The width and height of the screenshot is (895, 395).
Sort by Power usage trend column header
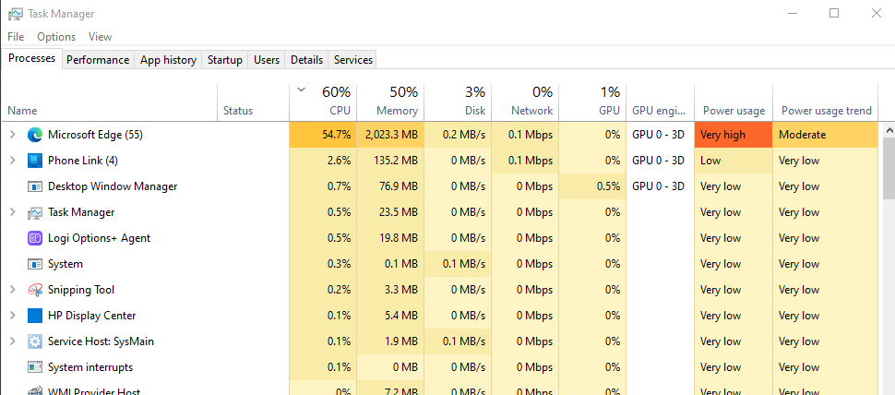[826, 102]
